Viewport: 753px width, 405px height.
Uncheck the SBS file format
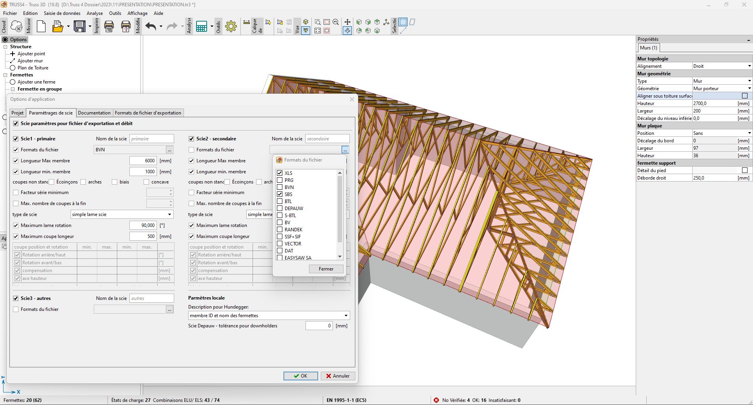280,194
